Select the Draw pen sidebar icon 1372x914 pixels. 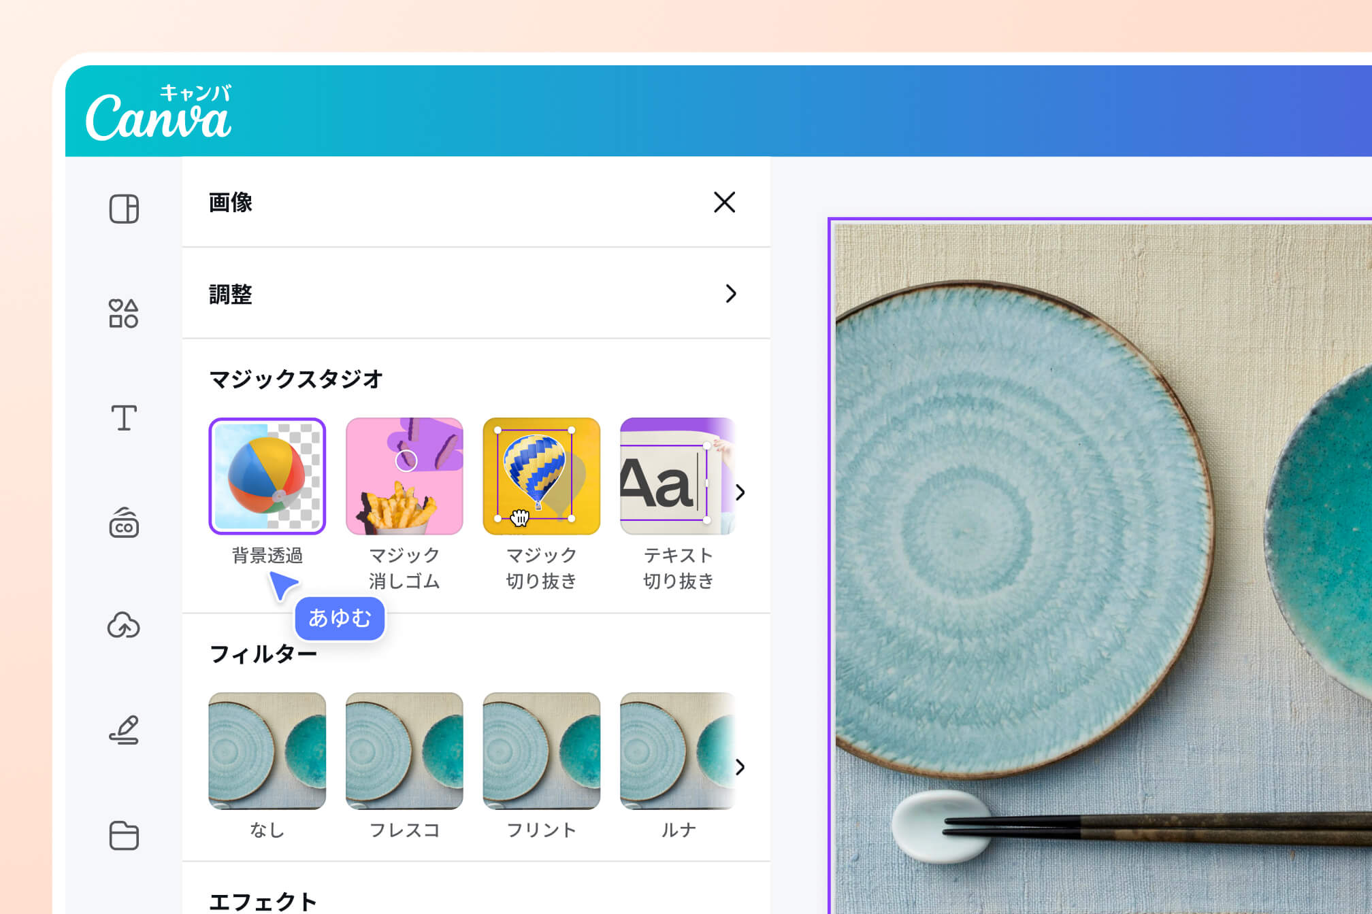click(x=124, y=730)
